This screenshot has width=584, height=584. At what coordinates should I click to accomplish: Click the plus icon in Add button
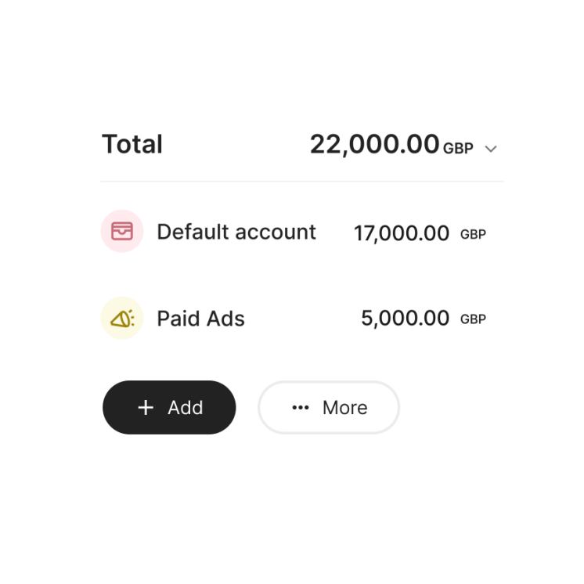[146, 407]
